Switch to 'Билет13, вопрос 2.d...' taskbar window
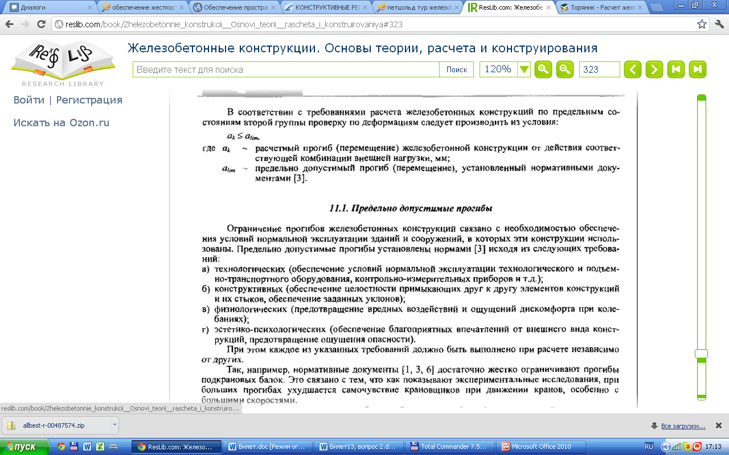 359,446
